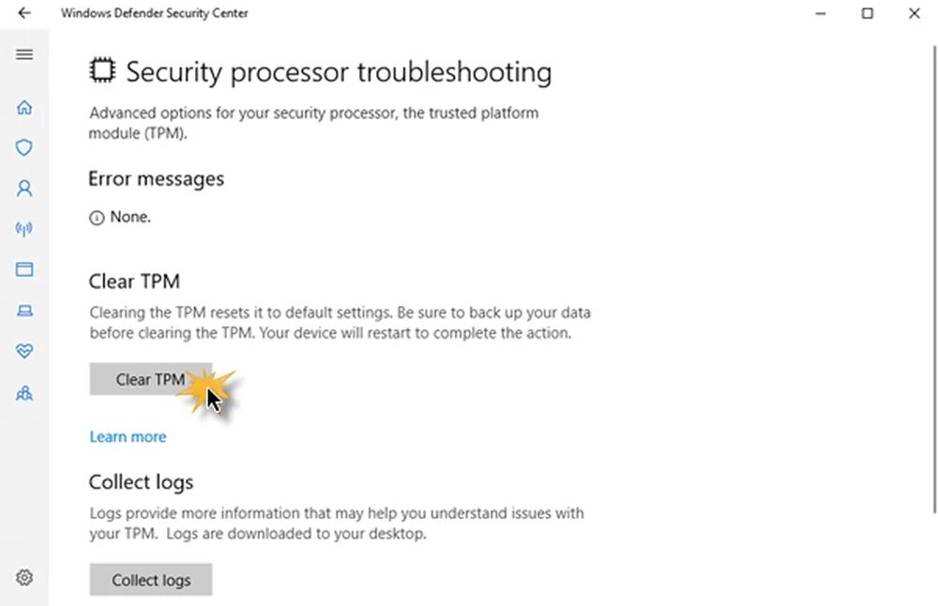938x606 pixels.
Task: Open Settings gear at sidebar bottom
Action: coord(24,577)
